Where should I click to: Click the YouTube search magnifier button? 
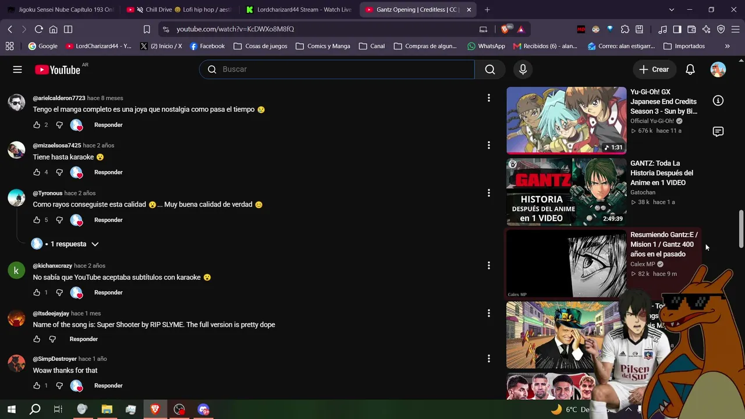490,69
